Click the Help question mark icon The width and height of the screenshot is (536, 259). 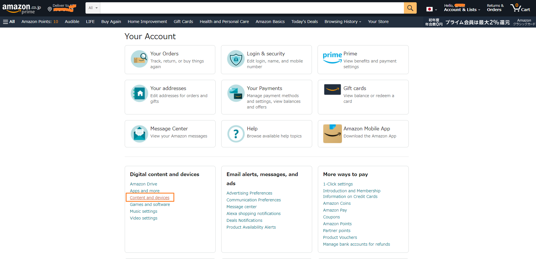236,134
